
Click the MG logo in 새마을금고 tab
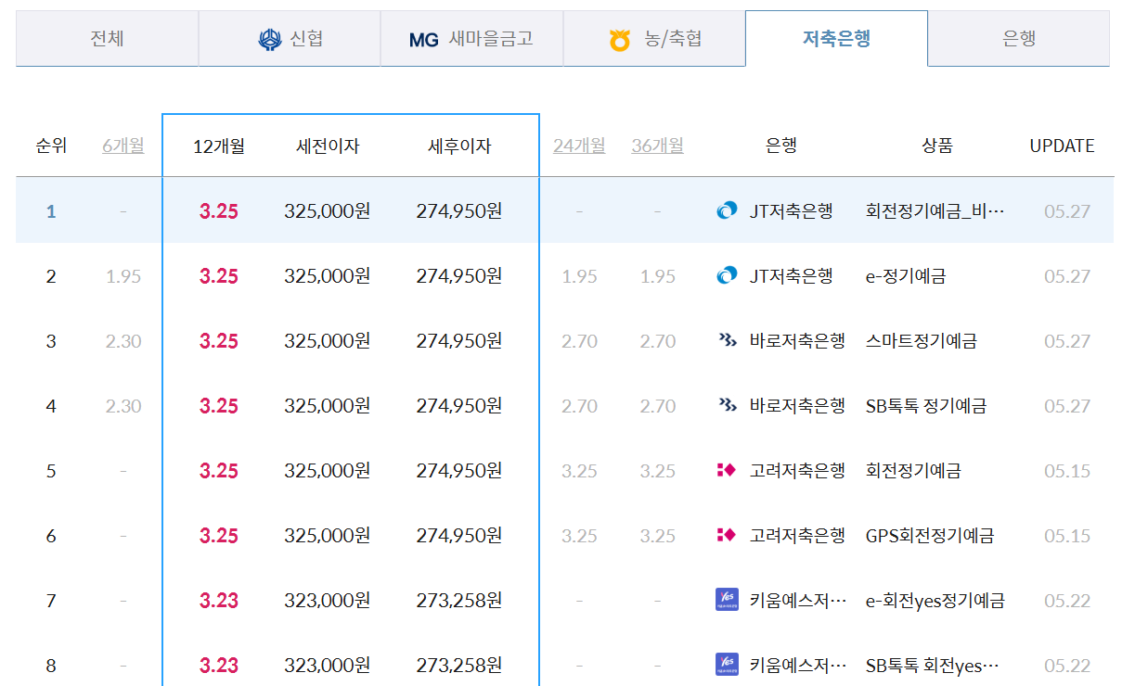pyautogui.click(x=423, y=40)
